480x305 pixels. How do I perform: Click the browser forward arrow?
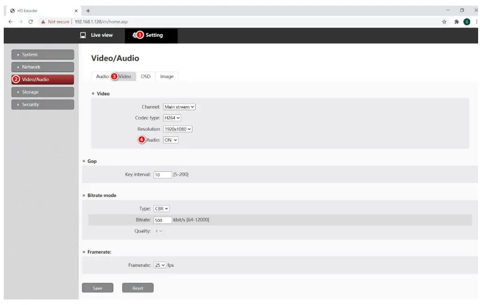click(x=21, y=22)
